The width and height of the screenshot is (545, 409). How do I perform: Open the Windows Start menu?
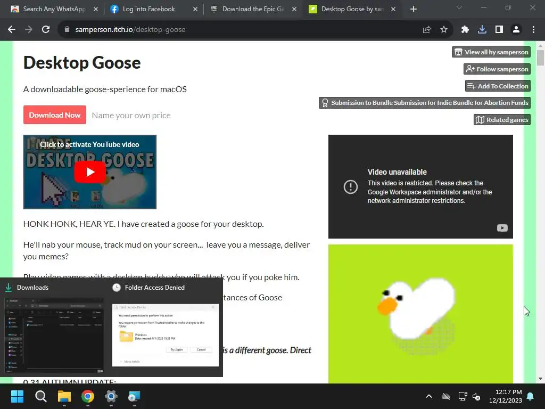(17, 396)
